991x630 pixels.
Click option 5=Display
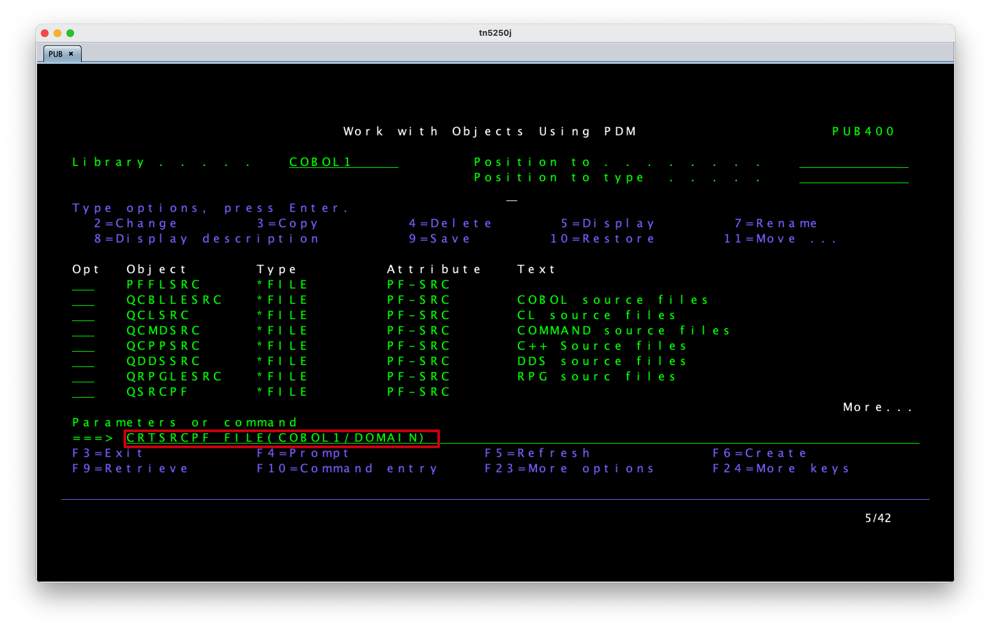click(608, 223)
